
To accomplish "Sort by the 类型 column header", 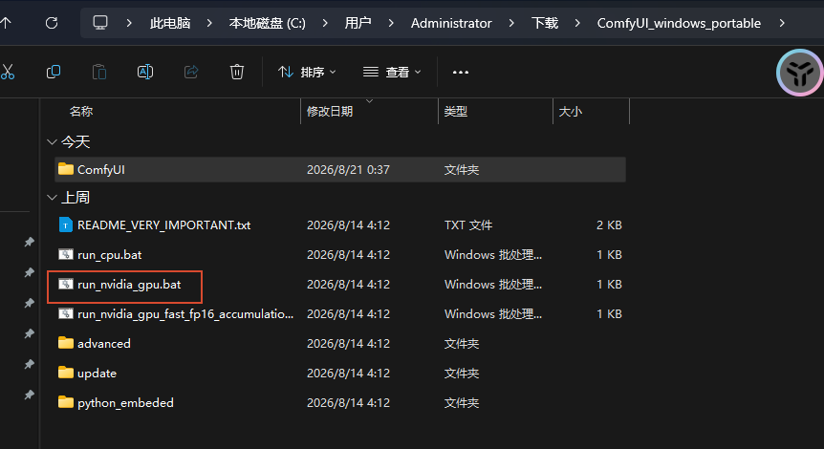I will point(455,112).
